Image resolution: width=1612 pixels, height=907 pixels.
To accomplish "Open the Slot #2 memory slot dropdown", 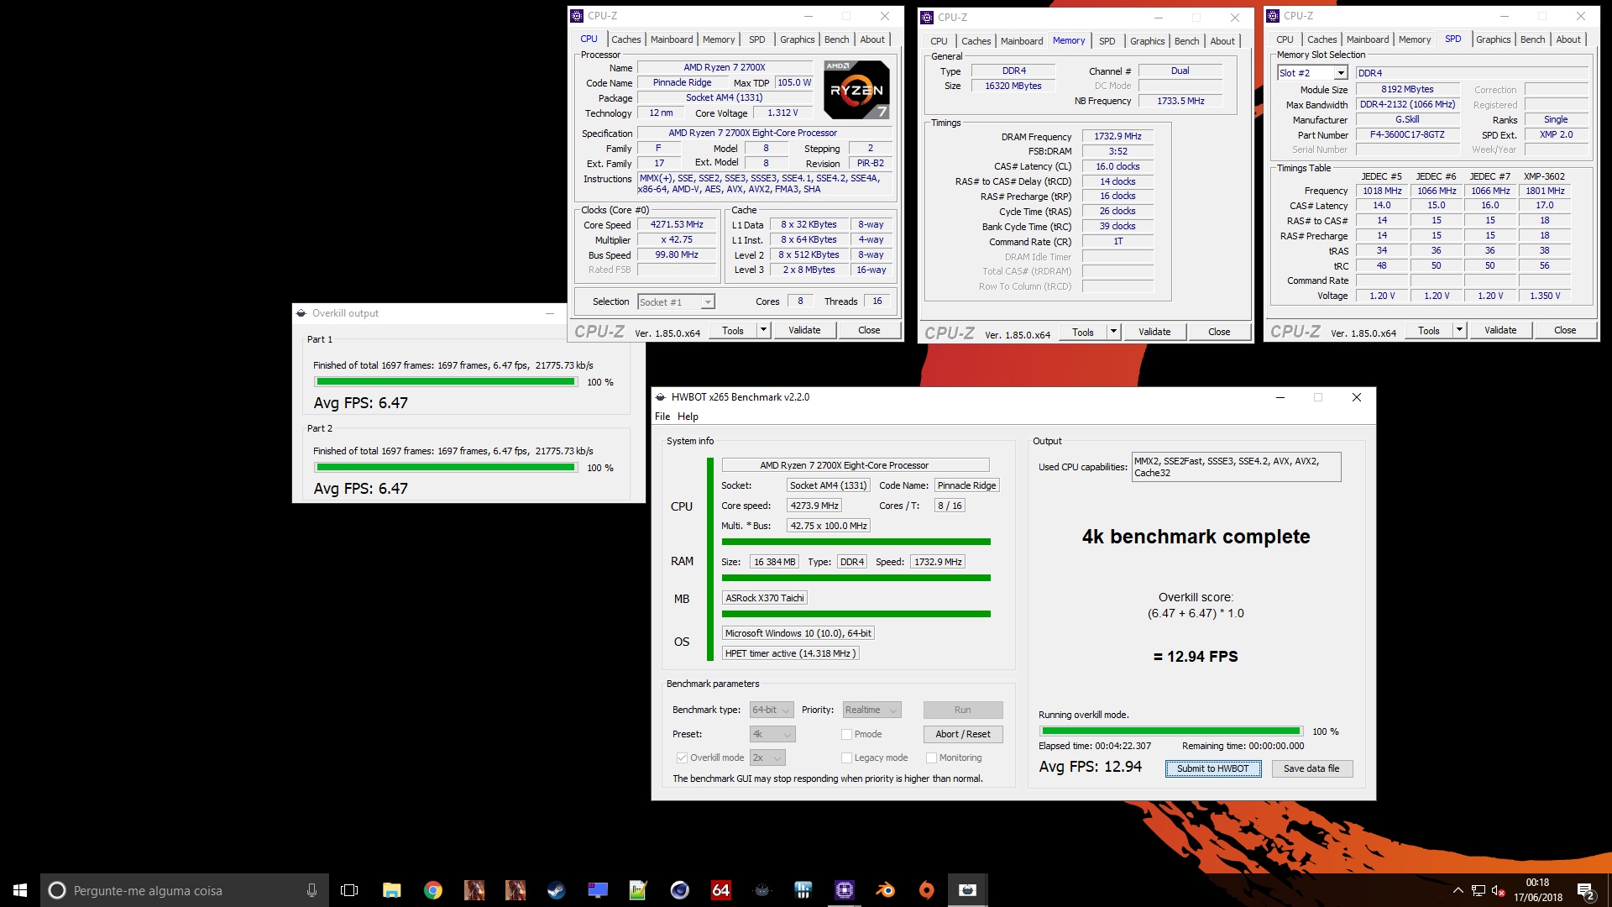I will click(x=1312, y=73).
